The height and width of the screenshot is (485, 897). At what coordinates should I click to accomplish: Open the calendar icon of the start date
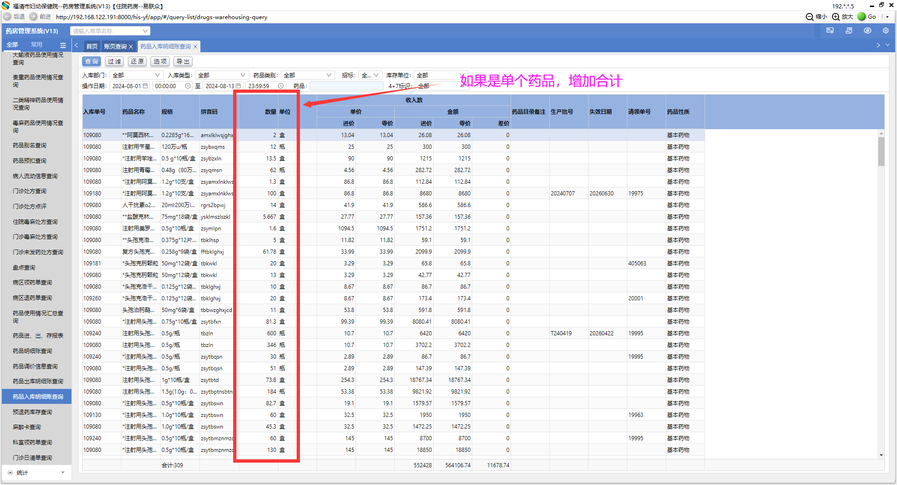tap(145, 86)
